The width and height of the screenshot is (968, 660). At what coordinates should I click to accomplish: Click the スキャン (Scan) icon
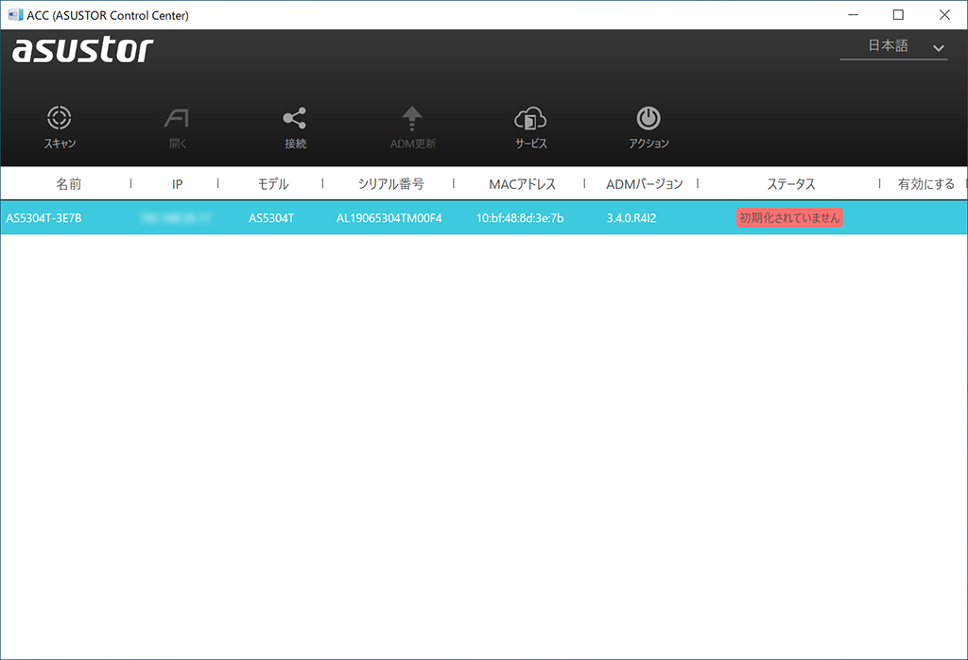coord(60,117)
